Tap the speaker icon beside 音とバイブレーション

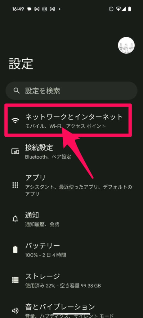click(16, 311)
